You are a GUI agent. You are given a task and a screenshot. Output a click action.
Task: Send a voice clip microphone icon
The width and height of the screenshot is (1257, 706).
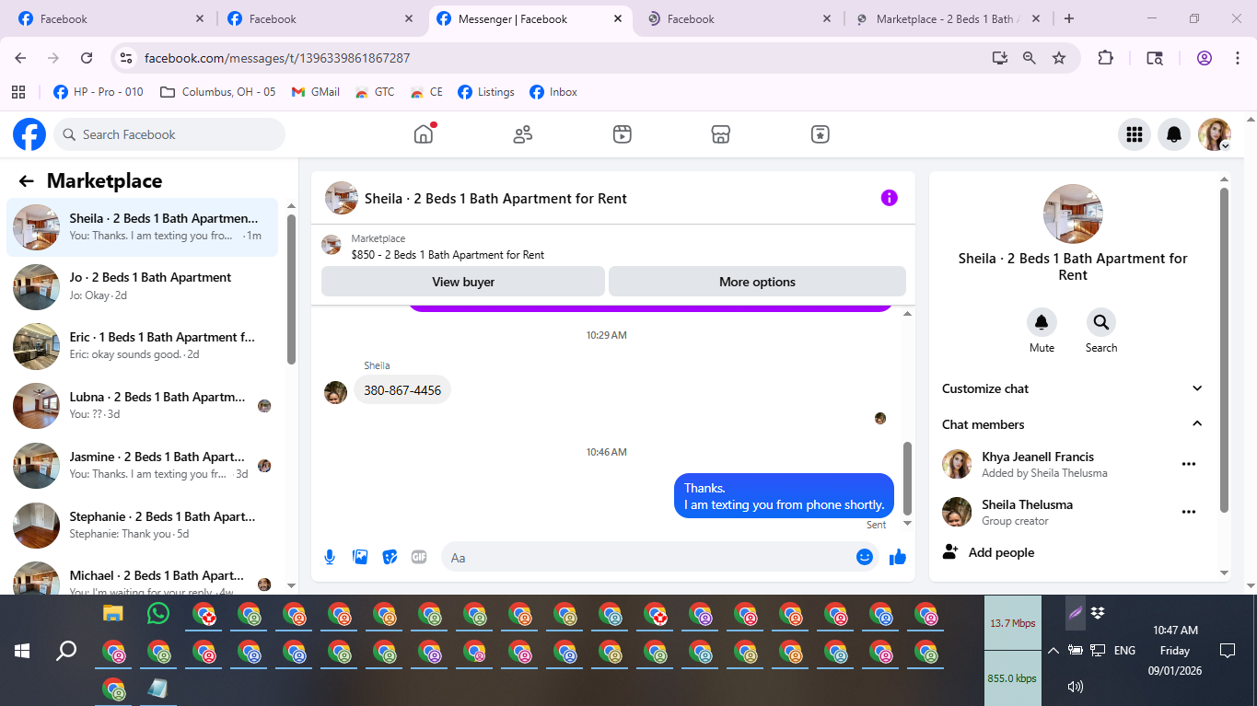(330, 557)
